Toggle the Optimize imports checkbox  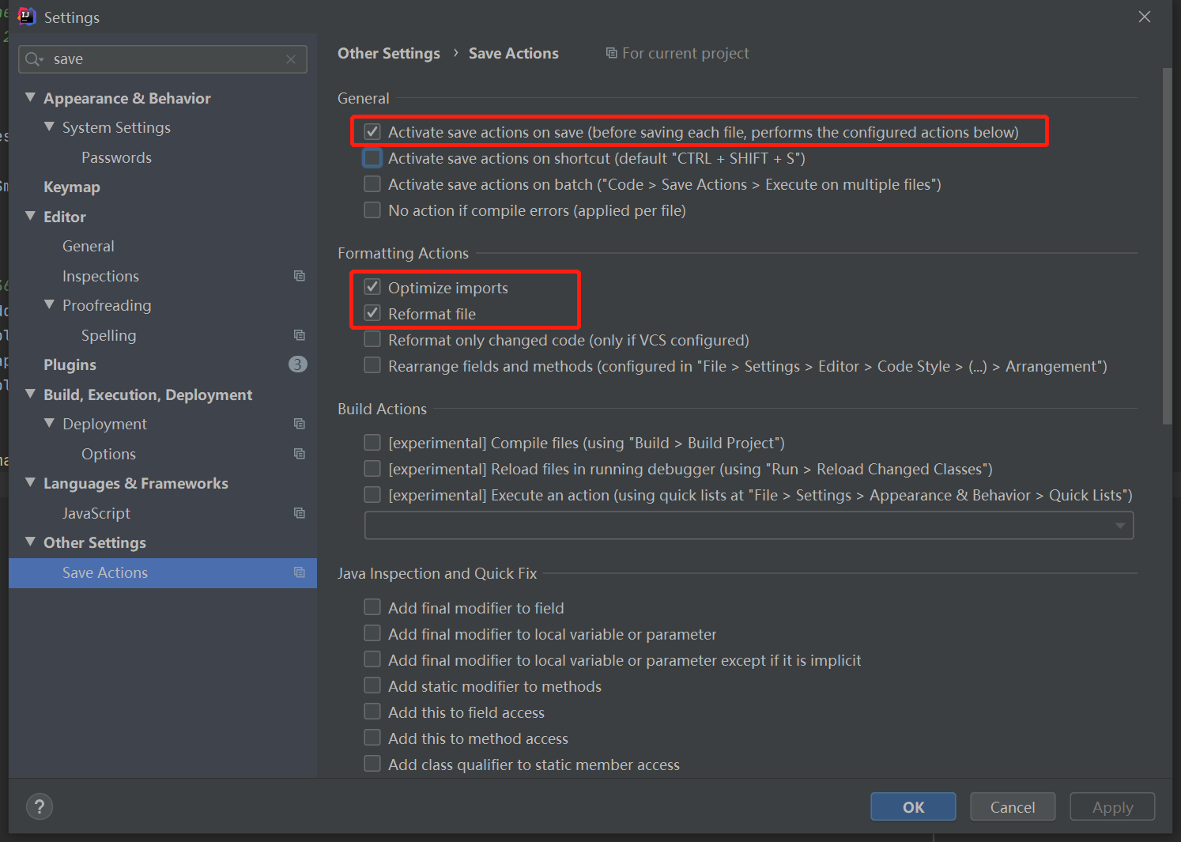[x=372, y=287]
